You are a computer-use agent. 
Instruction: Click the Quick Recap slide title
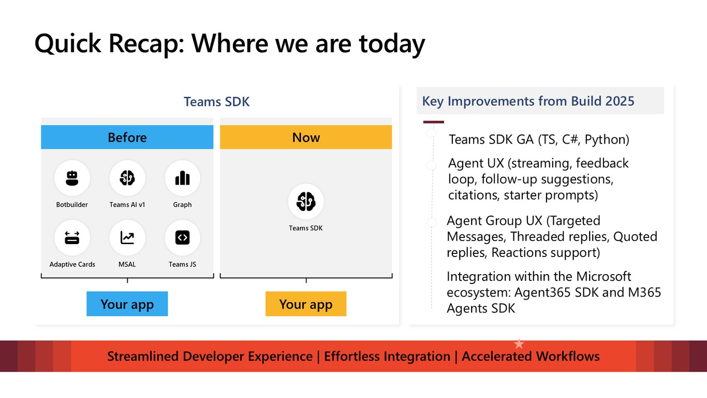point(230,43)
